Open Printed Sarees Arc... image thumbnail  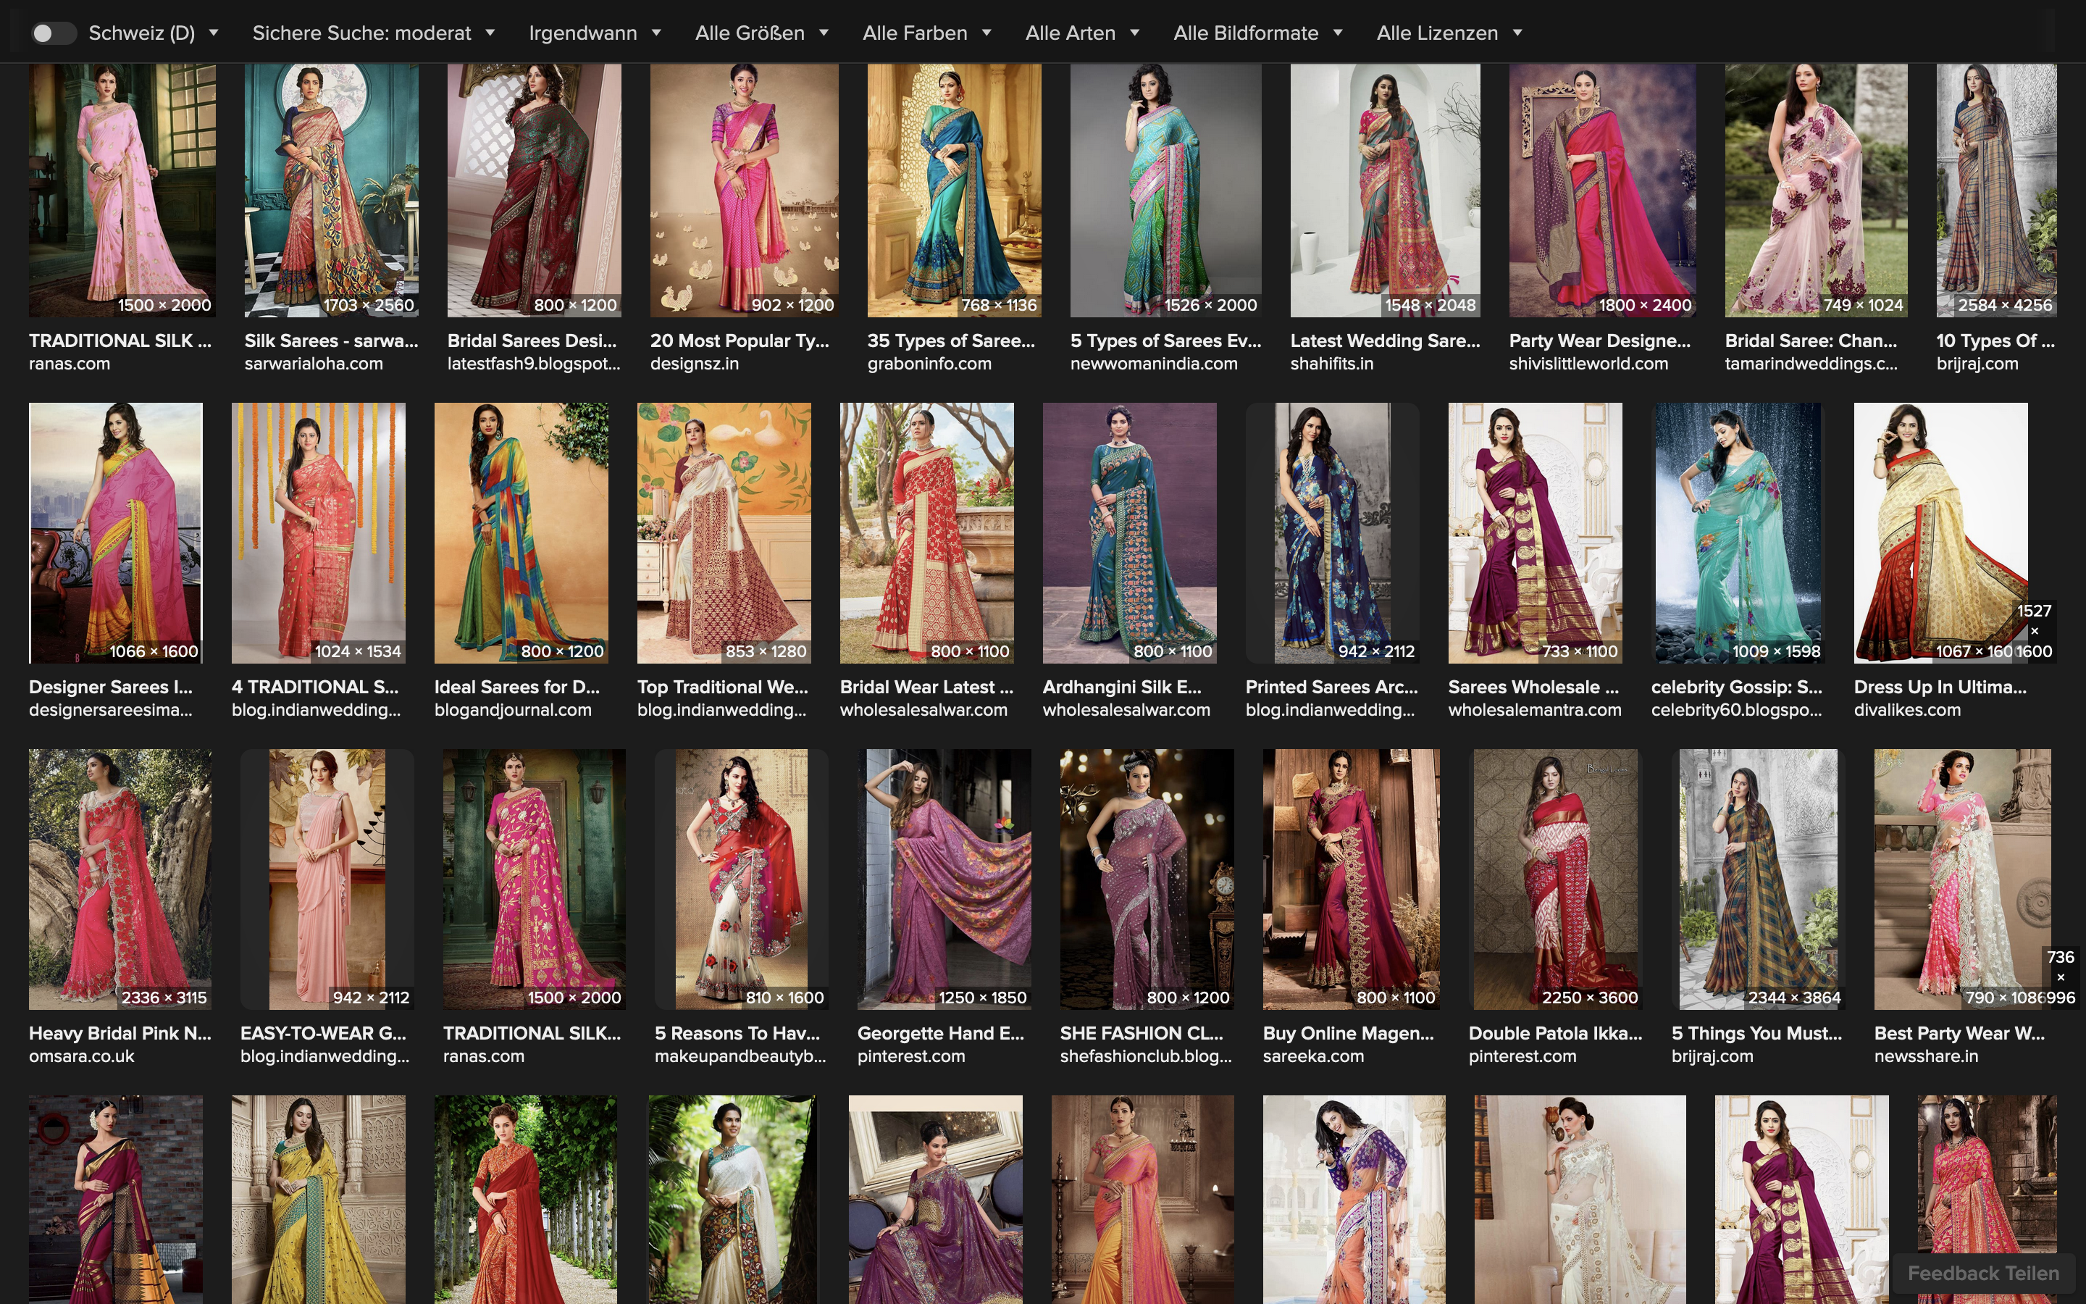pyautogui.click(x=1333, y=533)
